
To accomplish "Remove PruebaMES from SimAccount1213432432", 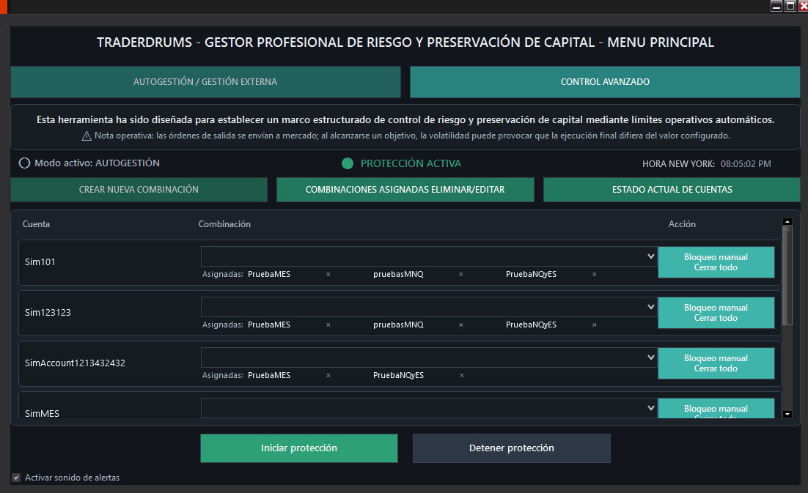I will [x=328, y=376].
